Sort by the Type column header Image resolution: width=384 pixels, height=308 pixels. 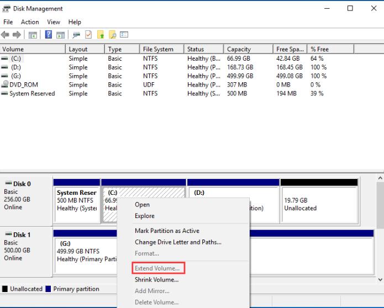point(122,49)
